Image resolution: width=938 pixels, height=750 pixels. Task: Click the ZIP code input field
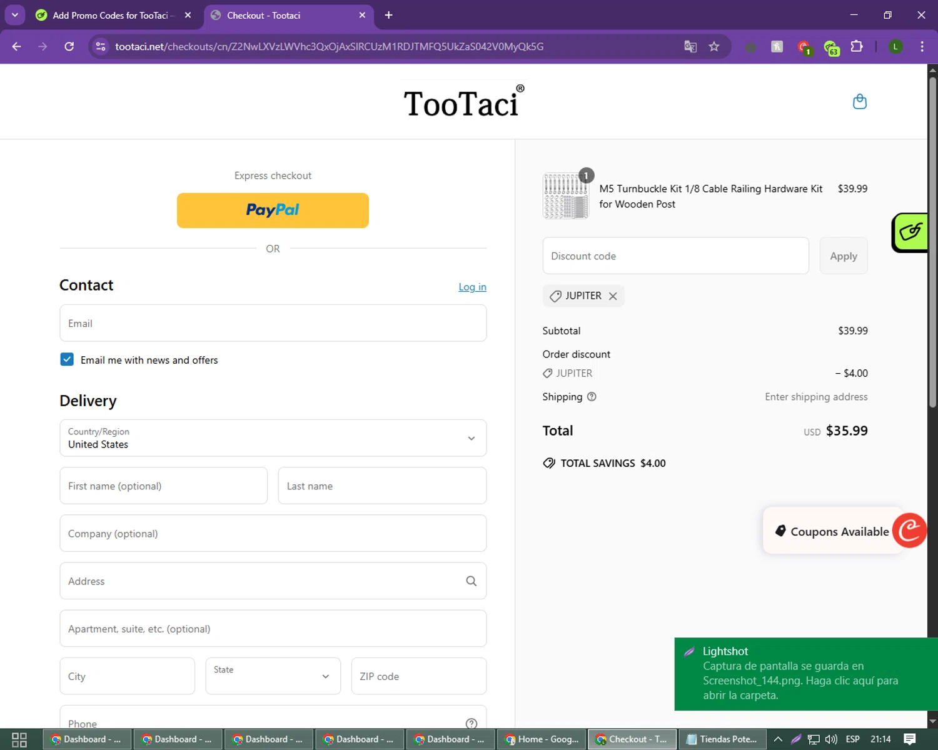[x=419, y=676]
